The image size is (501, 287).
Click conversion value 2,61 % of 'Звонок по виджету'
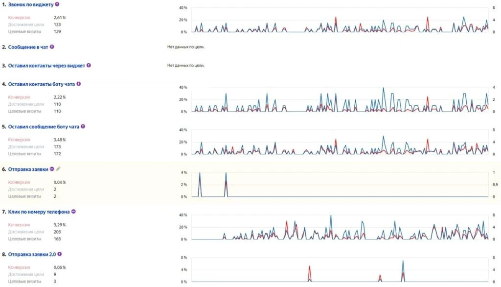coord(59,18)
